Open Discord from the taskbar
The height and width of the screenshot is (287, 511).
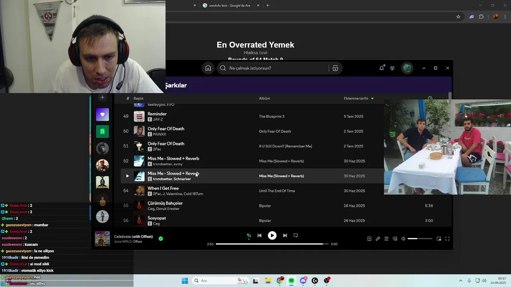tap(303, 281)
